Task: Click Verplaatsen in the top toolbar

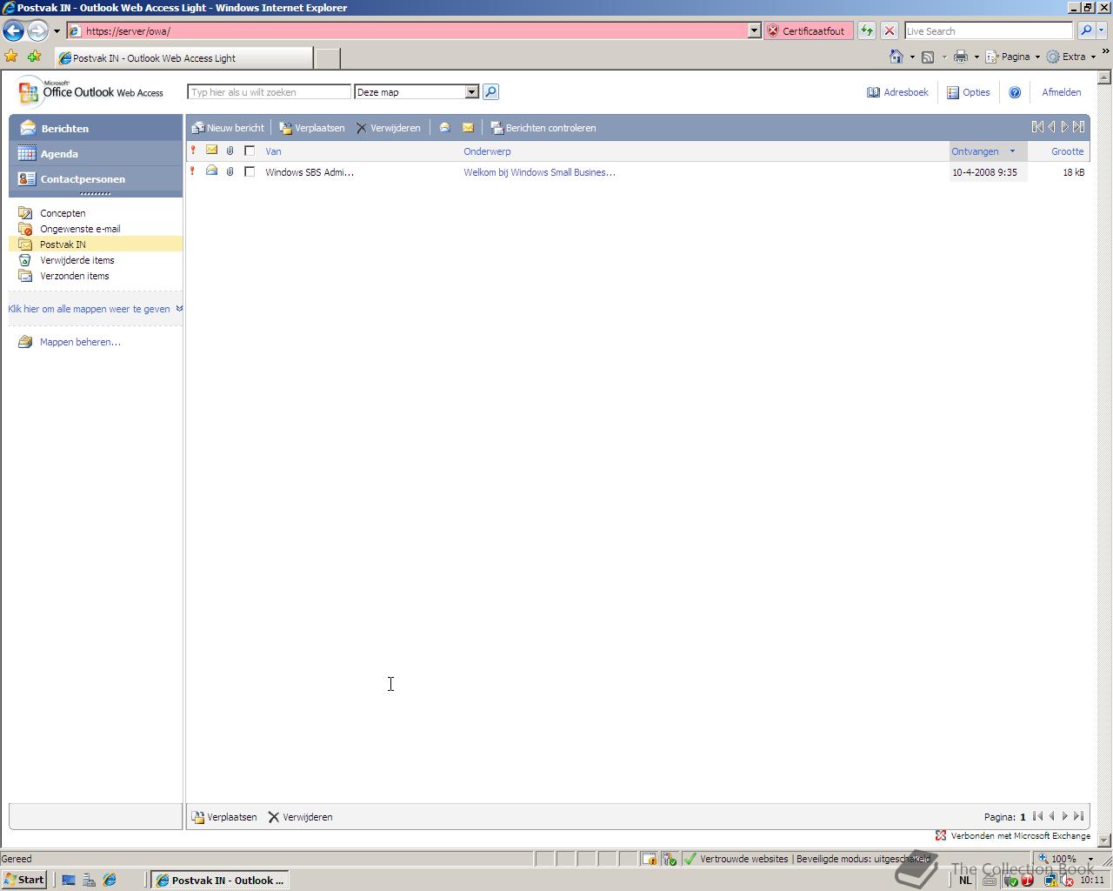Action: pos(312,128)
